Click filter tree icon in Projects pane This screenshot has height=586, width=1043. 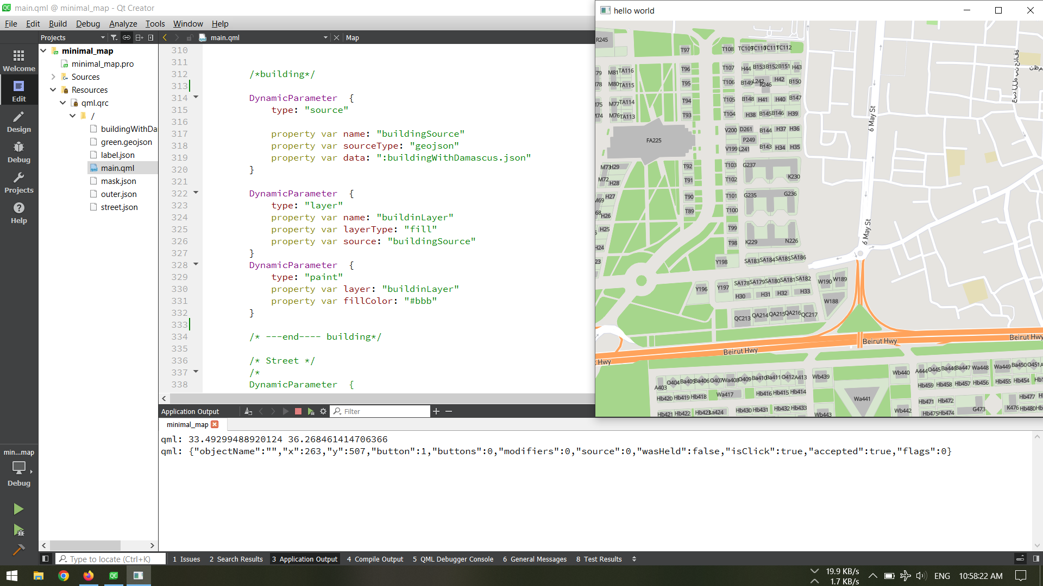pyautogui.click(x=114, y=37)
